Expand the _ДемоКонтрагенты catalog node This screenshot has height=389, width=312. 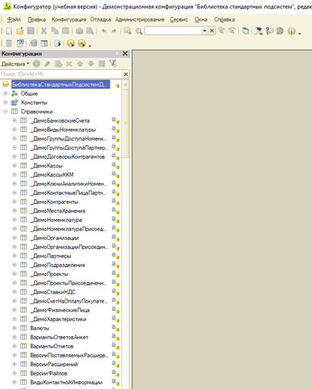[x=15, y=201]
